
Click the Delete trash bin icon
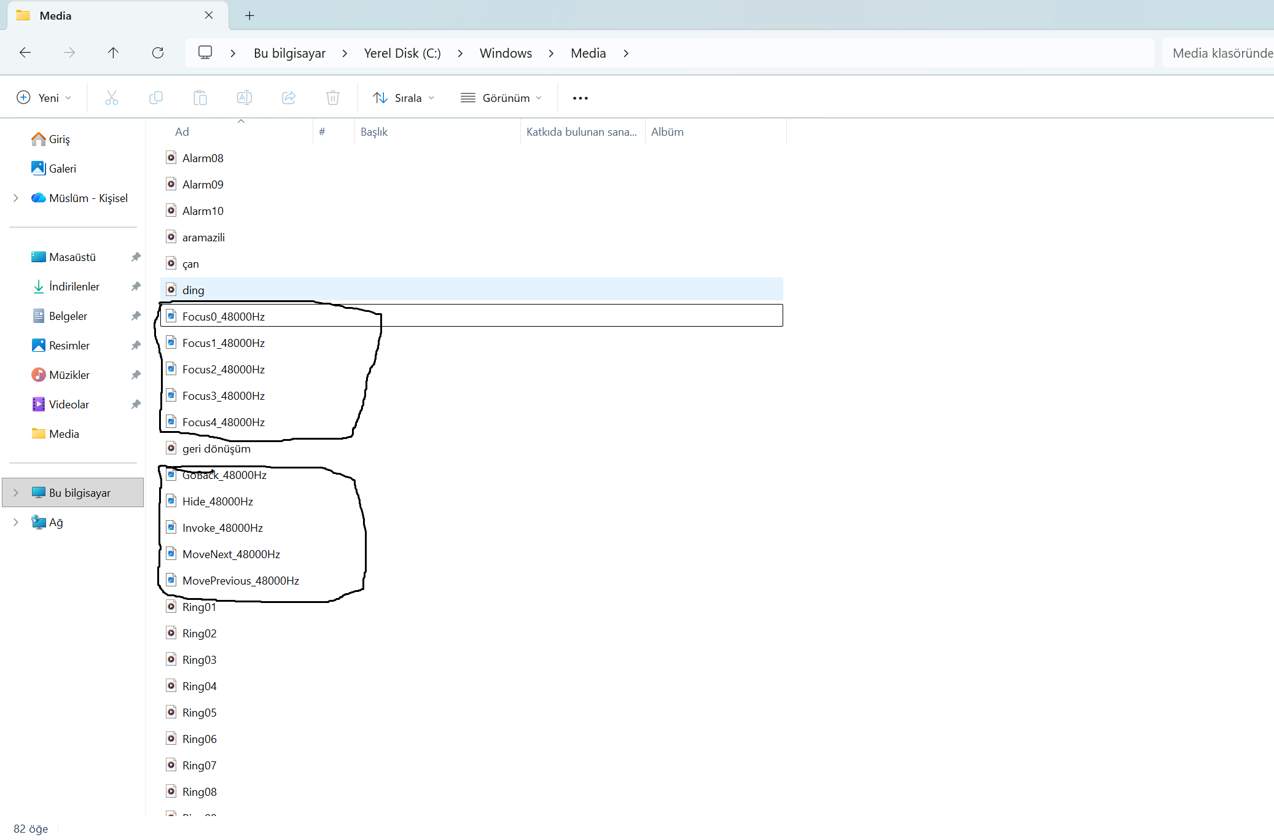(333, 98)
